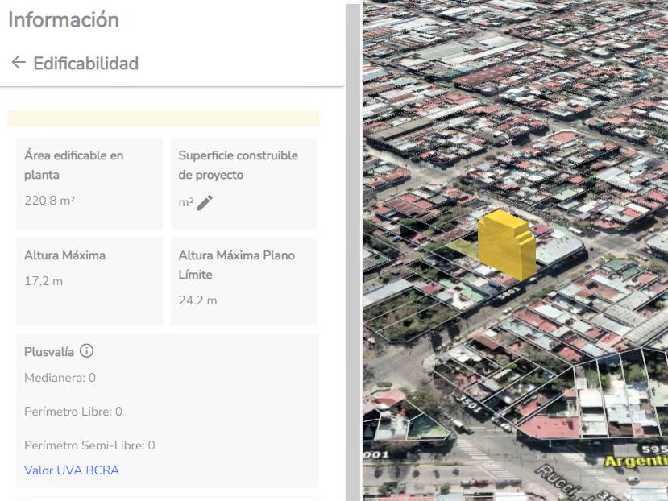Switch to the Información view

click(x=63, y=20)
